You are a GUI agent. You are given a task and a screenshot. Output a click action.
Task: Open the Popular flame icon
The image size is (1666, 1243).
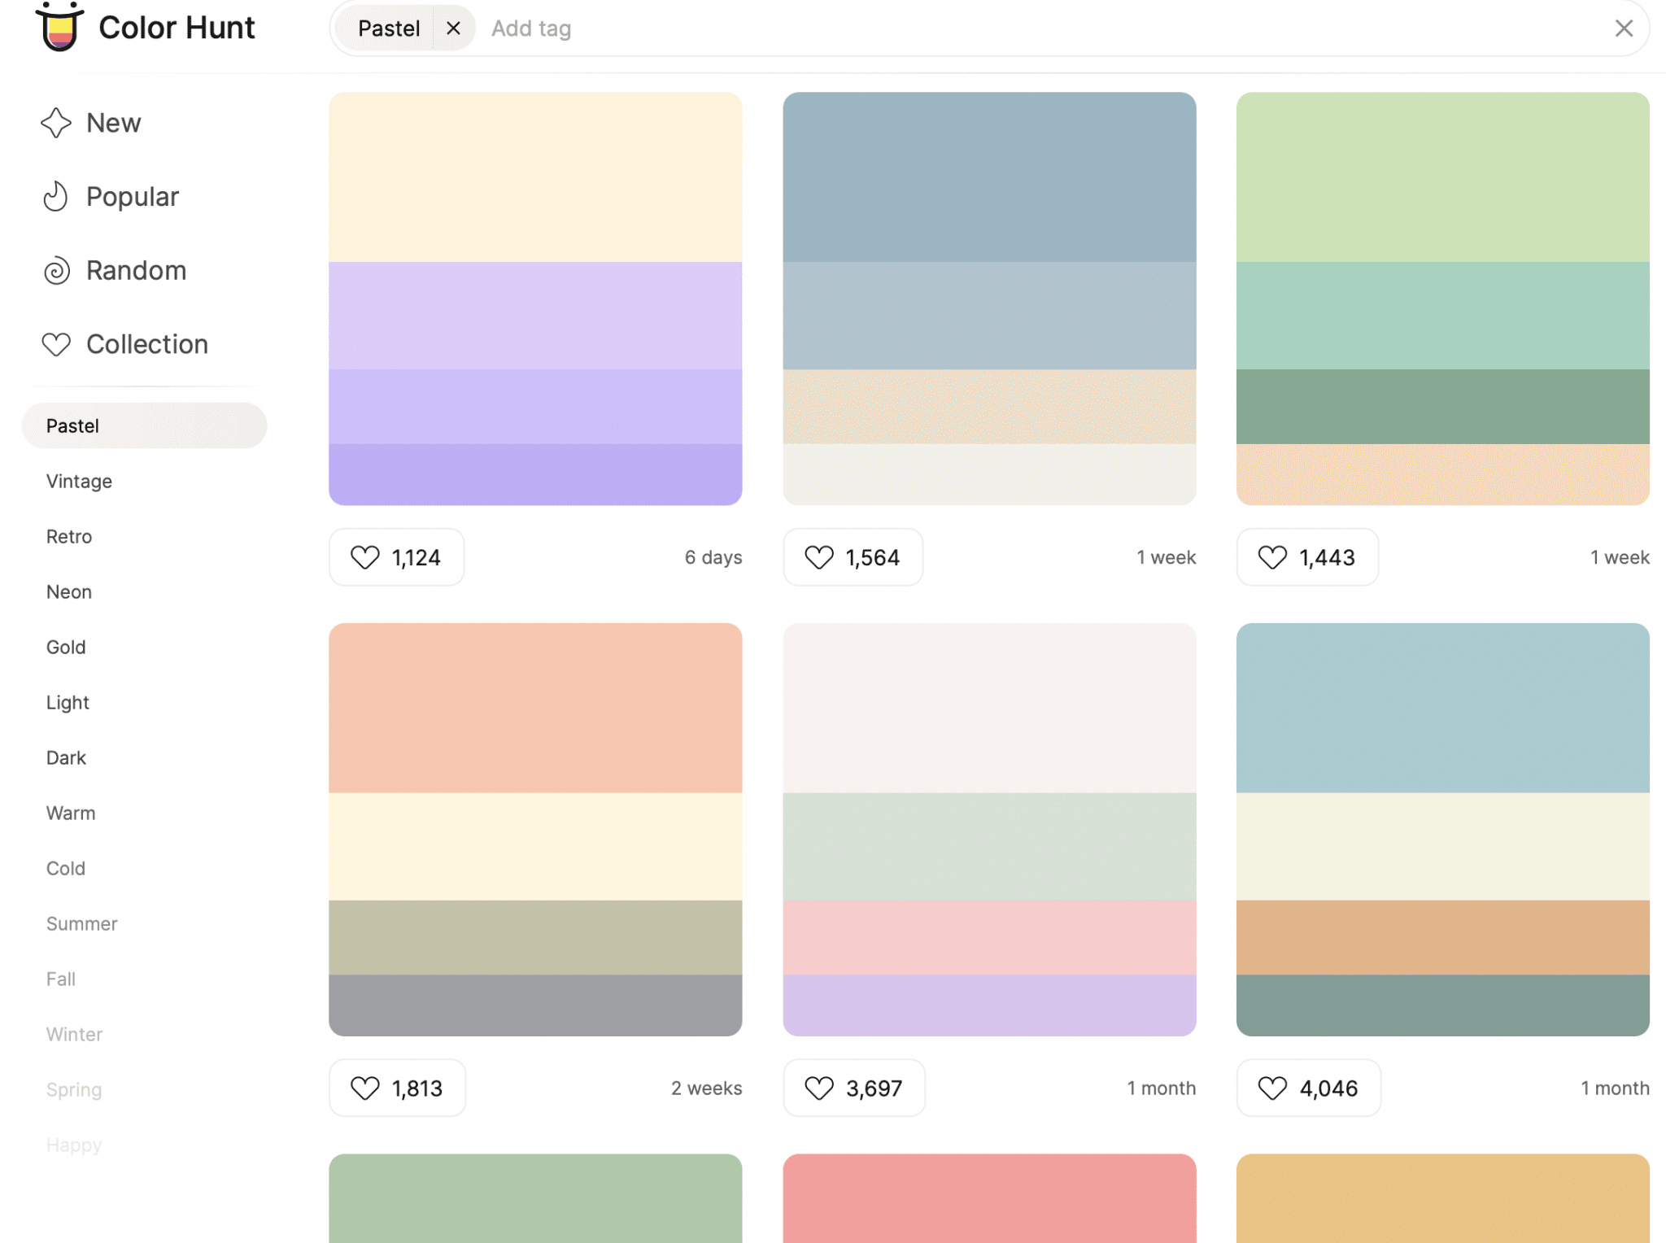[56, 197]
